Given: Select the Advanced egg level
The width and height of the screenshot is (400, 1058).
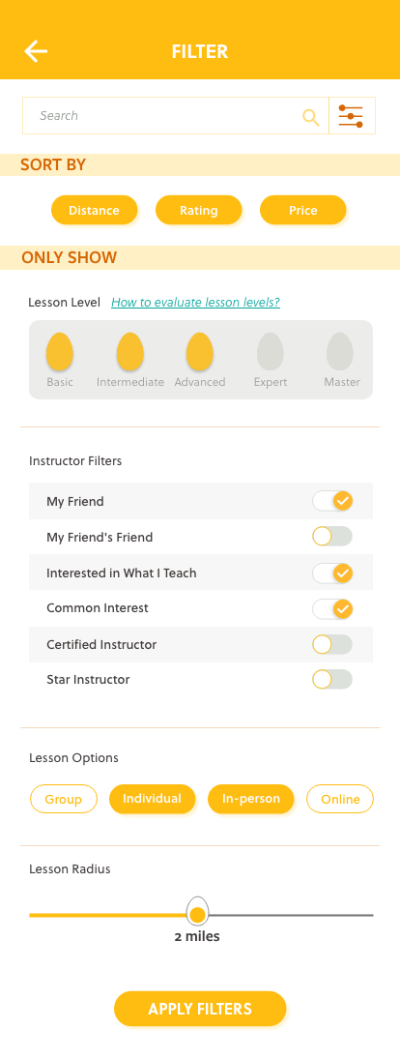Looking at the screenshot, I should 200,352.
